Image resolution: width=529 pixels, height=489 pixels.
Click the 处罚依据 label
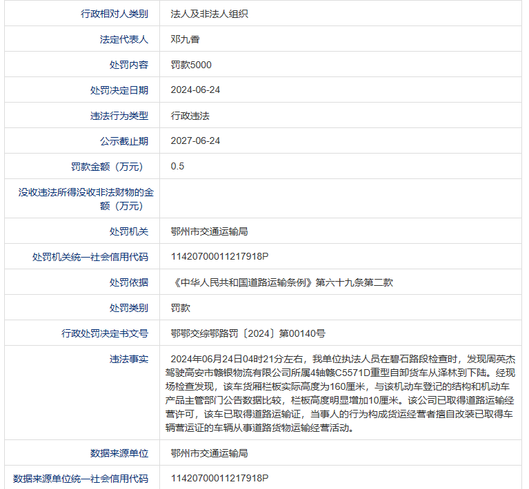(x=129, y=282)
